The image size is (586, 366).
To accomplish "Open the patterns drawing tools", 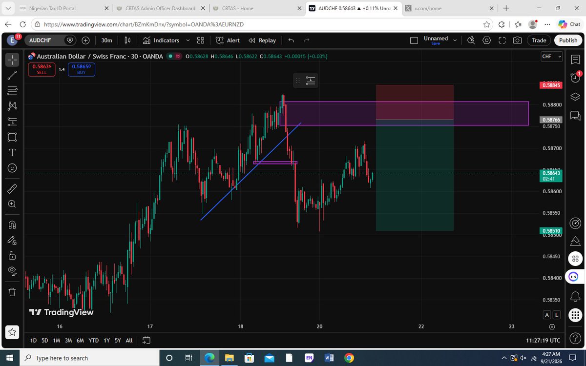I will 12,105.
